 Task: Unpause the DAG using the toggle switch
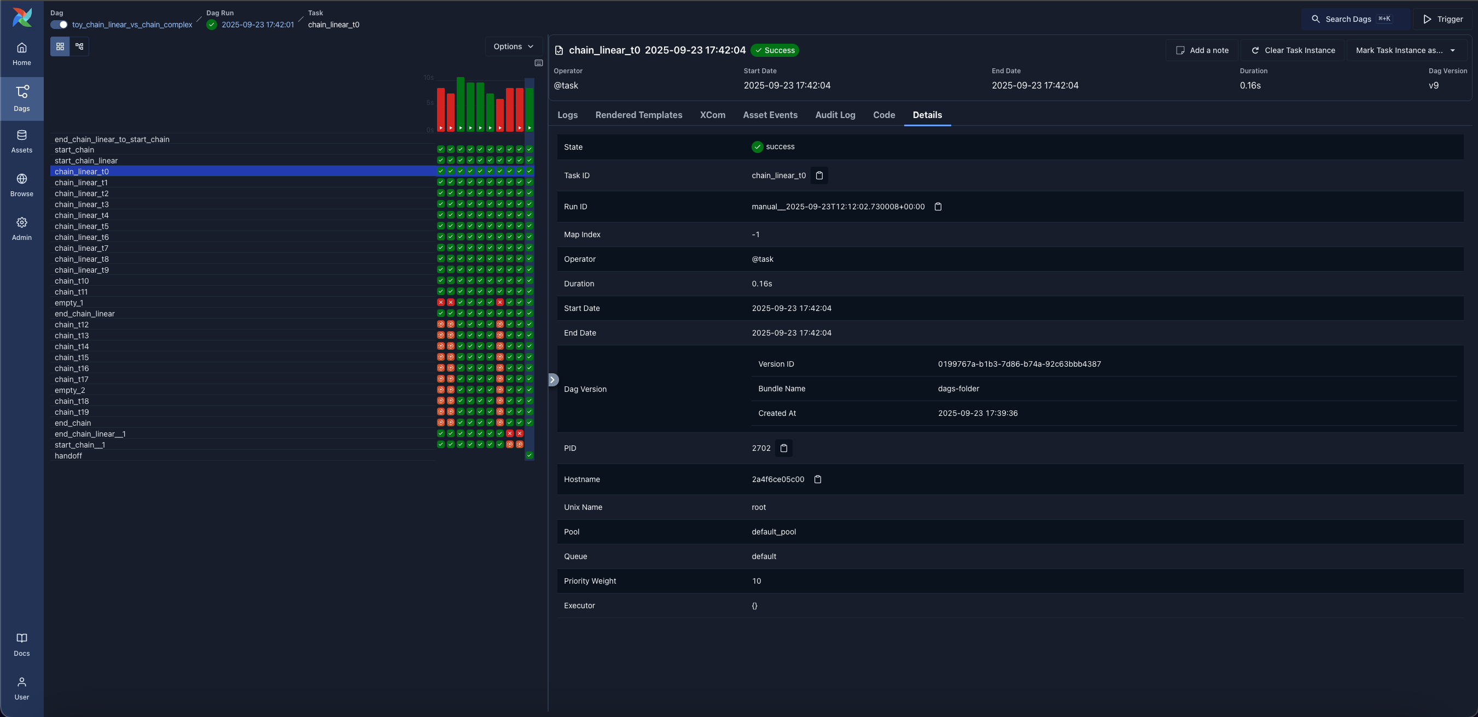58,25
